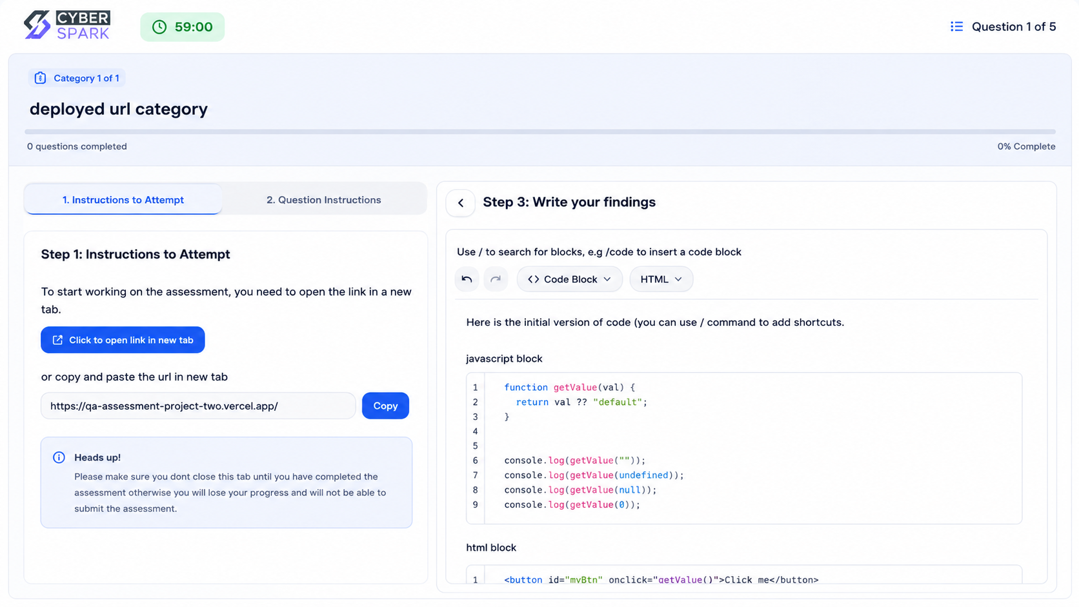Undo the last editor change
The height and width of the screenshot is (607, 1079).
[467, 279]
